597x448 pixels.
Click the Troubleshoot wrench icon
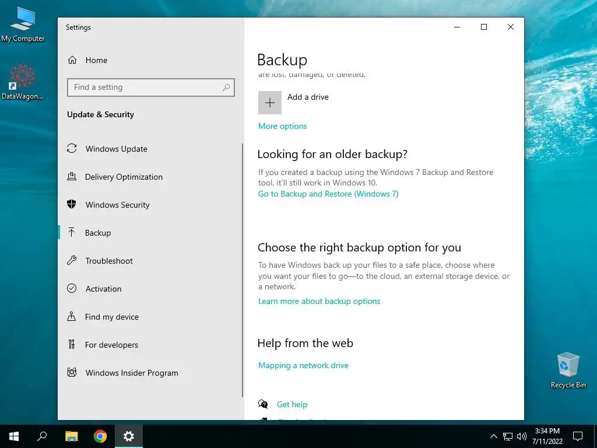(x=72, y=260)
